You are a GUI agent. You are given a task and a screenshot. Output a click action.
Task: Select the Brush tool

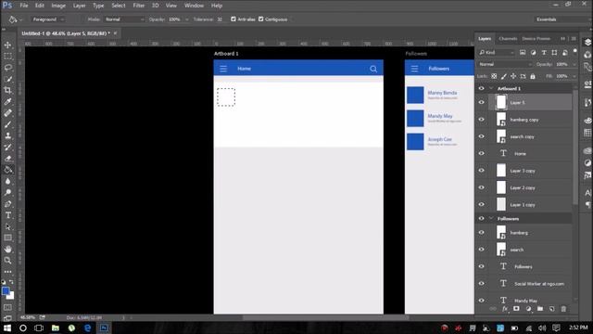point(8,124)
